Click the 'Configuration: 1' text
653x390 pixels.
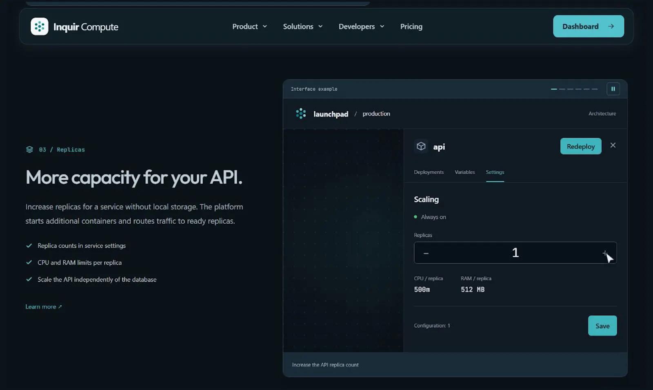(x=432, y=326)
